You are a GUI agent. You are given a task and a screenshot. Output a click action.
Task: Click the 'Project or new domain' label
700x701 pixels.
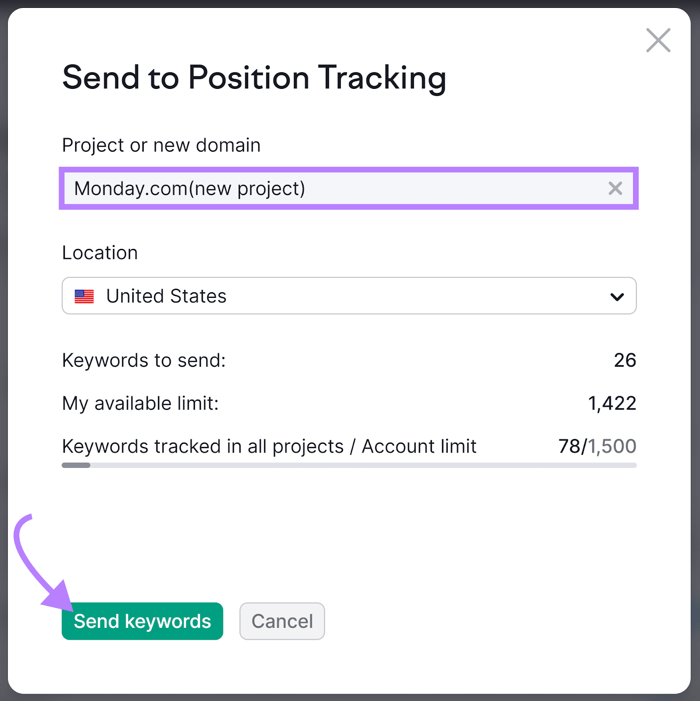161,145
